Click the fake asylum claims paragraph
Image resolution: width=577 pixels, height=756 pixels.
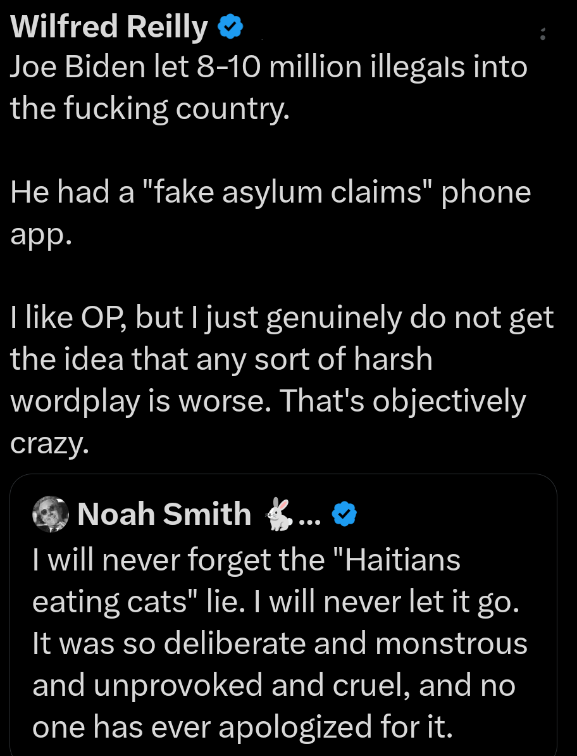[270, 212]
